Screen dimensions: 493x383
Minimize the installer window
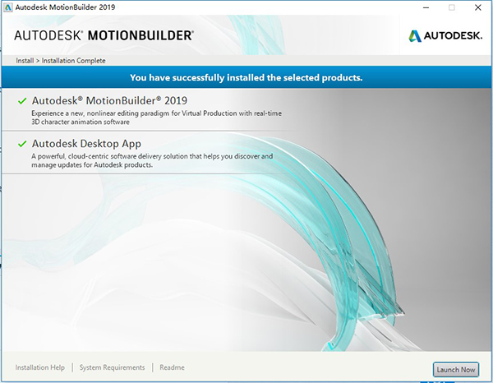coord(422,7)
